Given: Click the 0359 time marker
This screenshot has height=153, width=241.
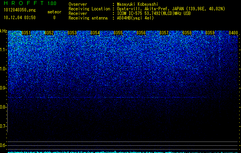Looking at the screenshot, I should 210,33.
